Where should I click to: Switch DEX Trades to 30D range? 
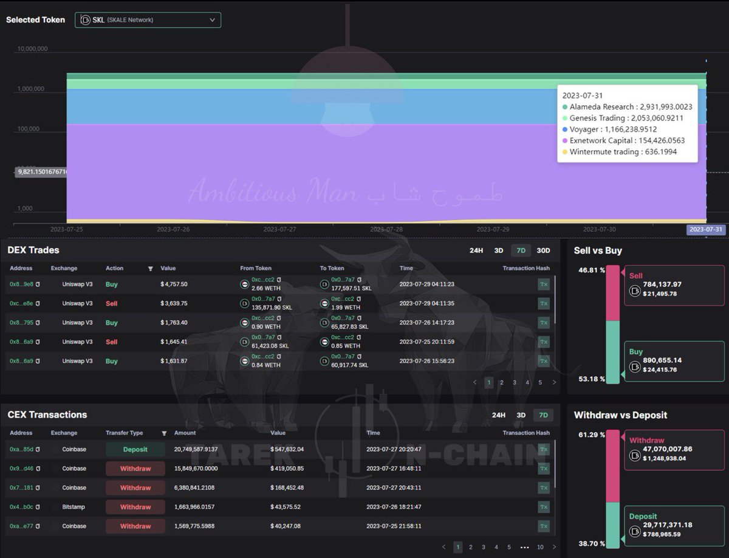pyautogui.click(x=543, y=250)
